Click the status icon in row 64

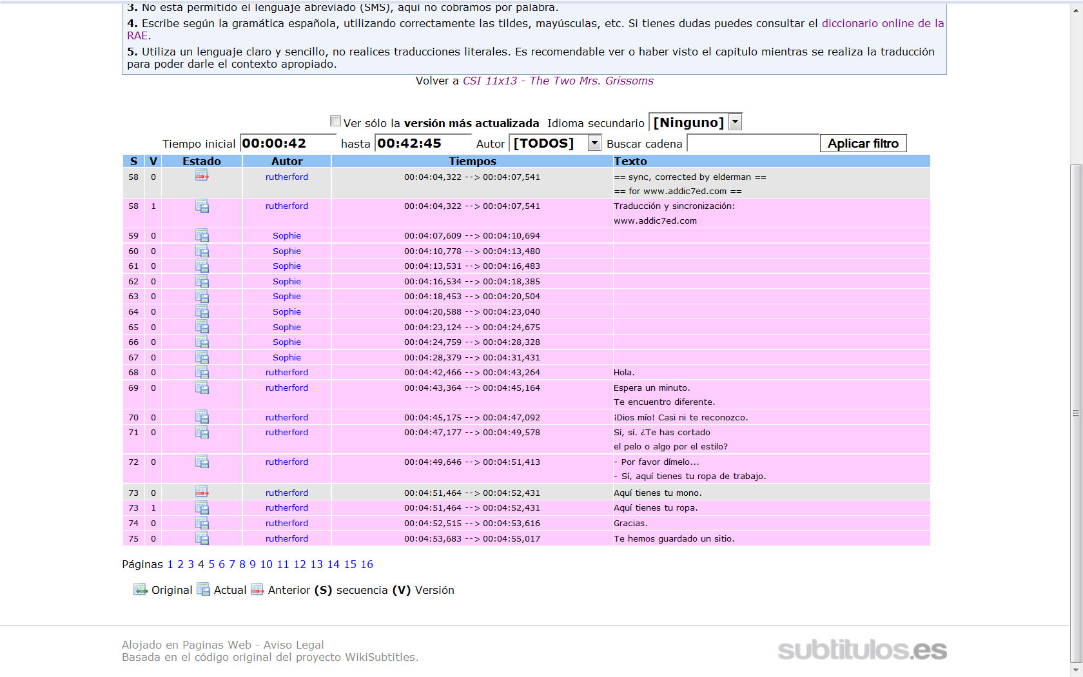coord(202,311)
